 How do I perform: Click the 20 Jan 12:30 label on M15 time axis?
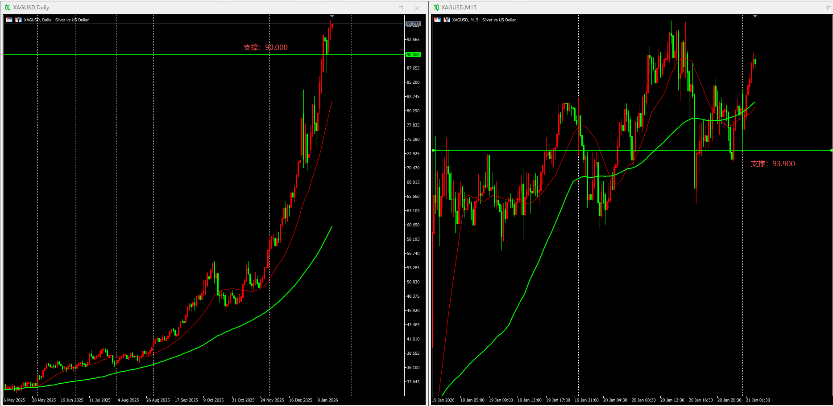click(672, 400)
